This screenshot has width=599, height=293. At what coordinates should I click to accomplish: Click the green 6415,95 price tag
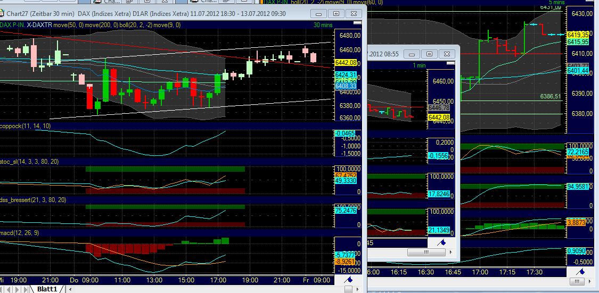pyautogui.click(x=578, y=41)
